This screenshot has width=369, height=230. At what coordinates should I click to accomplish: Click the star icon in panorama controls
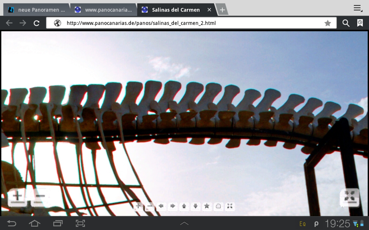(207, 206)
